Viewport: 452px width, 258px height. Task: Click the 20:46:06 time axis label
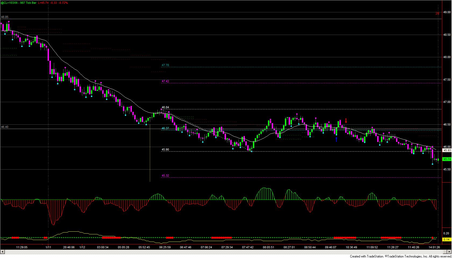(x=69, y=247)
